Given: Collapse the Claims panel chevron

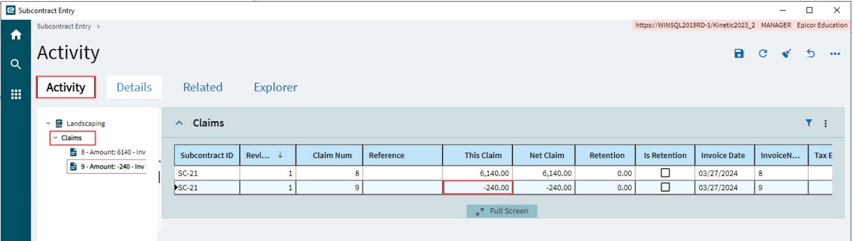Looking at the screenshot, I should [179, 123].
